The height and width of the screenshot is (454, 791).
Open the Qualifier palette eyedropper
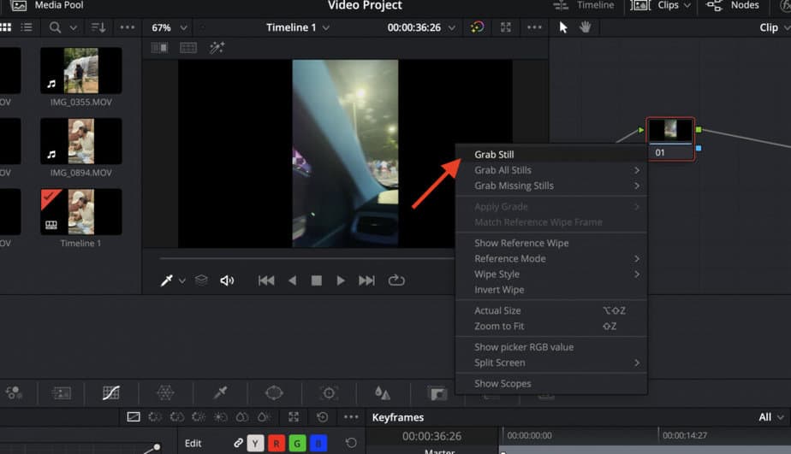(x=220, y=393)
